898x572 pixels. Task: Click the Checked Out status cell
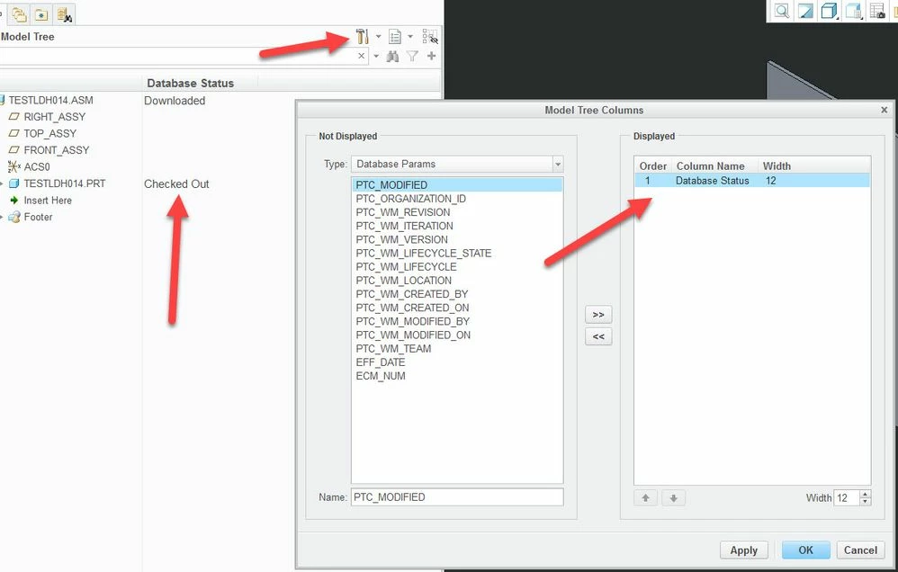[176, 183]
